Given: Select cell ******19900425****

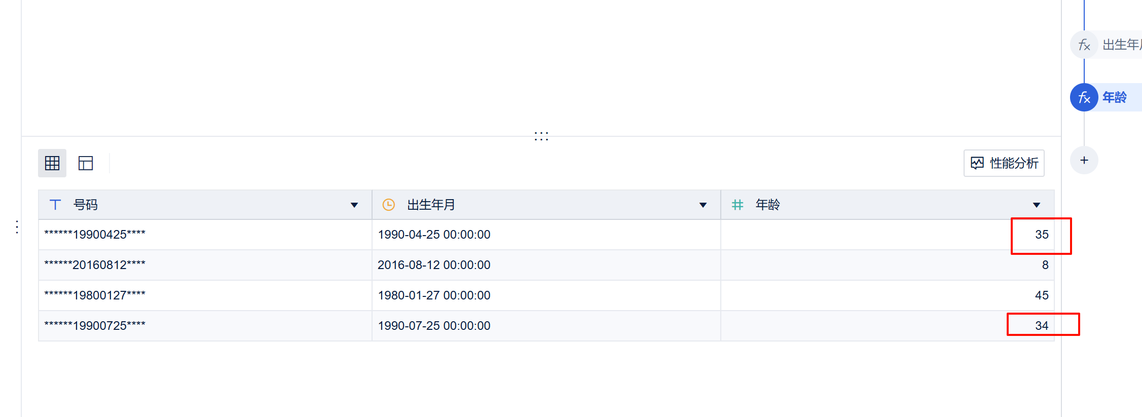Looking at the screenshot, I should point(205,235).
